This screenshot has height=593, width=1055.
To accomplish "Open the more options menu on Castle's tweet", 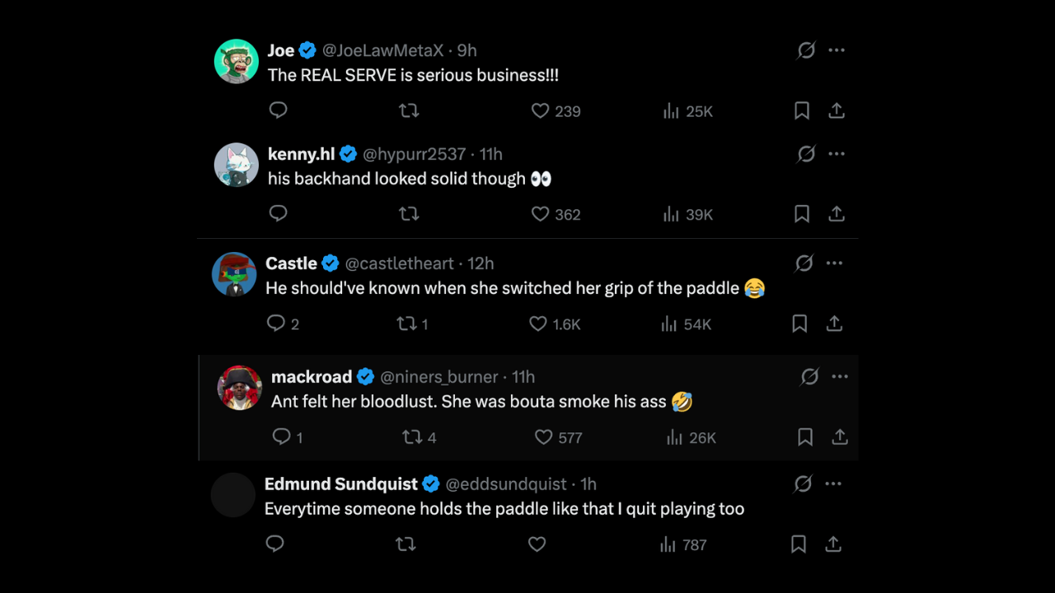I will 834,263.
